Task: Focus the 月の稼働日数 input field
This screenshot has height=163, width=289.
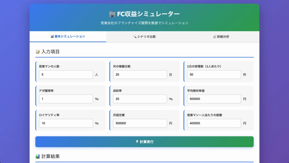Action: coord(140,75)
